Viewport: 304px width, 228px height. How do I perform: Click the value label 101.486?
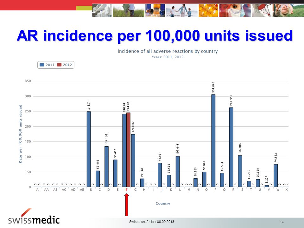(178, 149)
